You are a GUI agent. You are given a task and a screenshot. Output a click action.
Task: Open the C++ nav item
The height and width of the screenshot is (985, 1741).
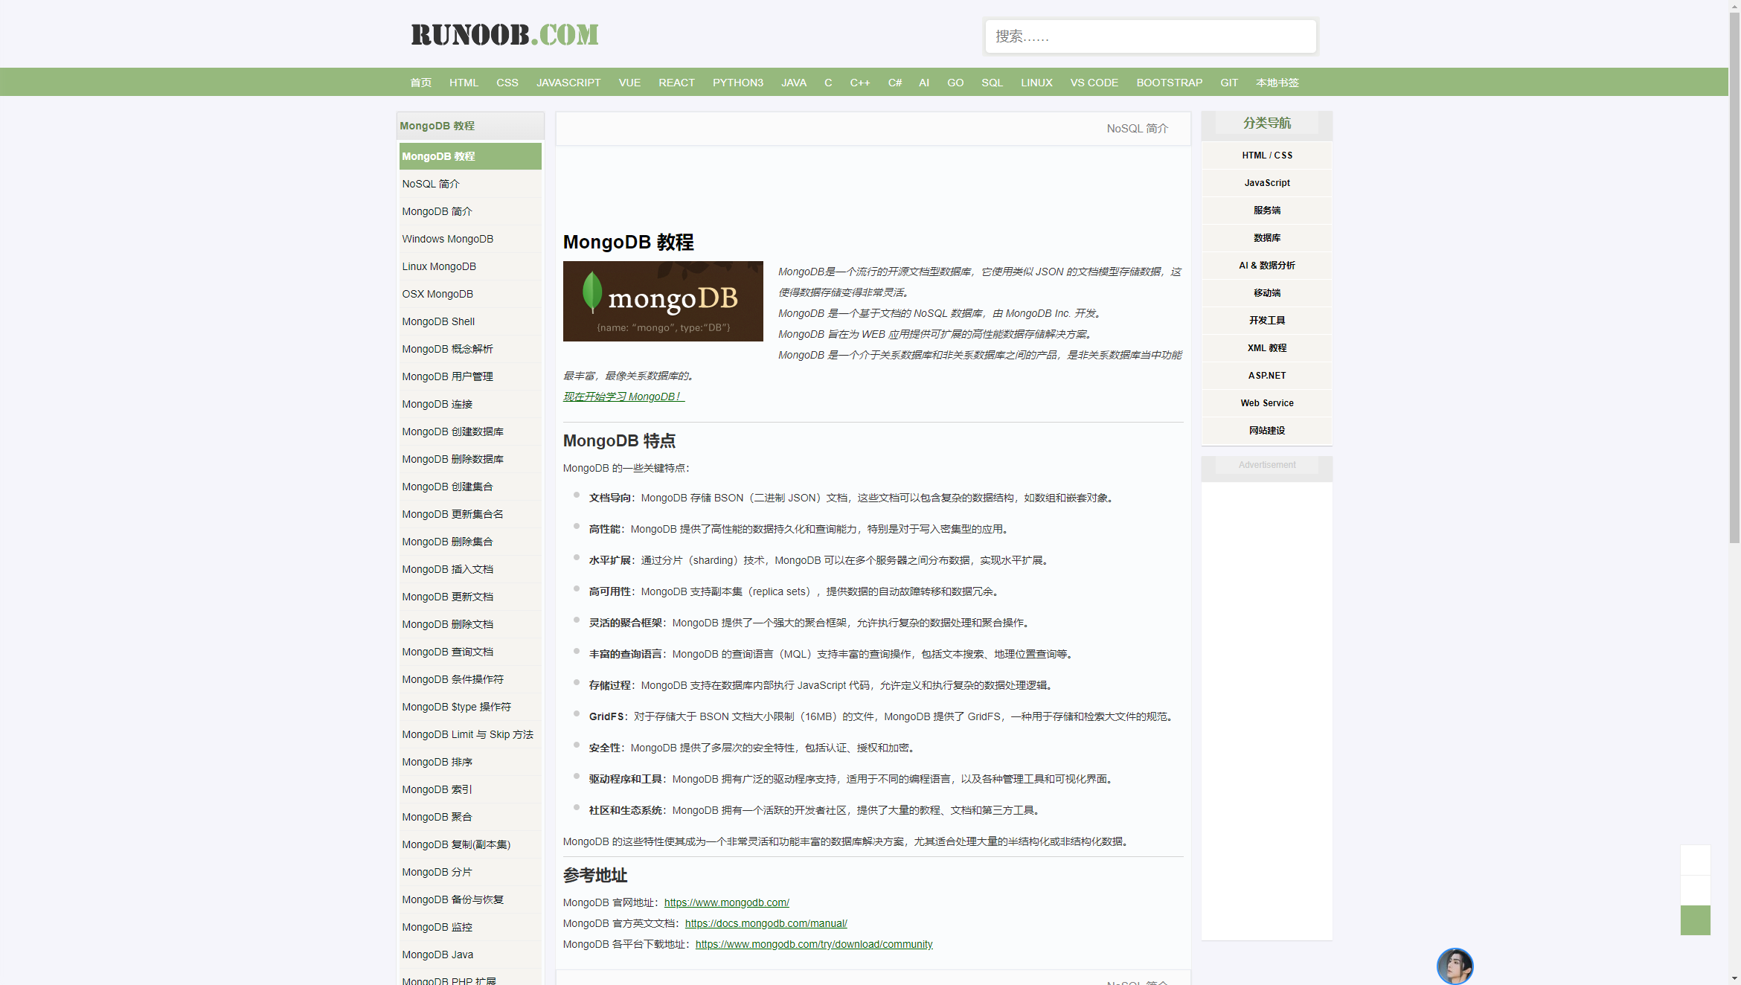[x=860, y=83]
